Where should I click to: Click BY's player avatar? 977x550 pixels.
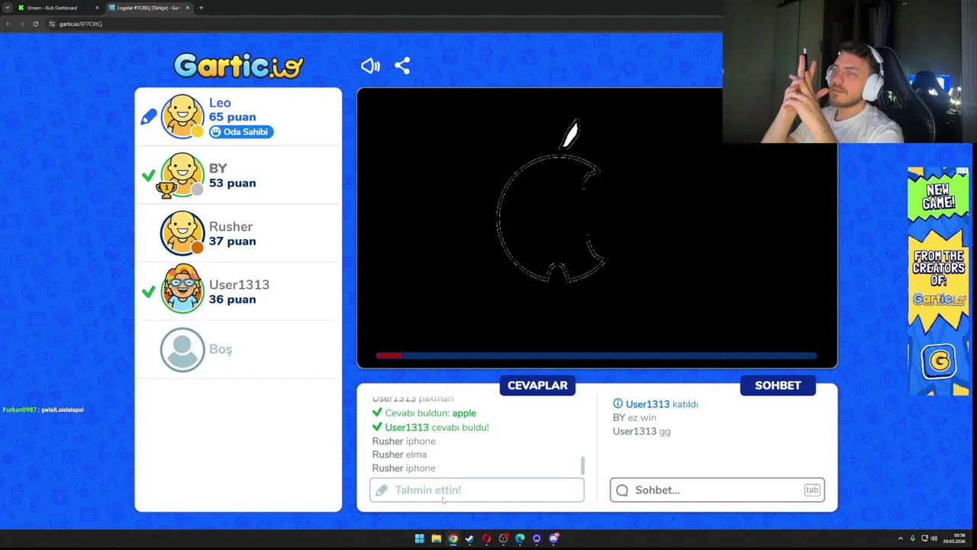coord(182,174)
